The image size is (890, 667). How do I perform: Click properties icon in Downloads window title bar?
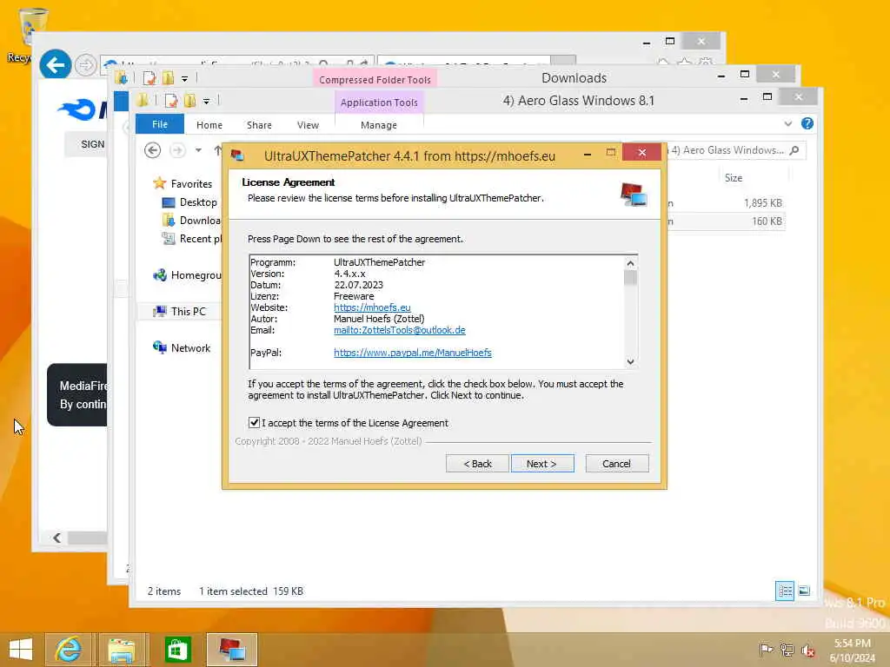click(149, 78)
